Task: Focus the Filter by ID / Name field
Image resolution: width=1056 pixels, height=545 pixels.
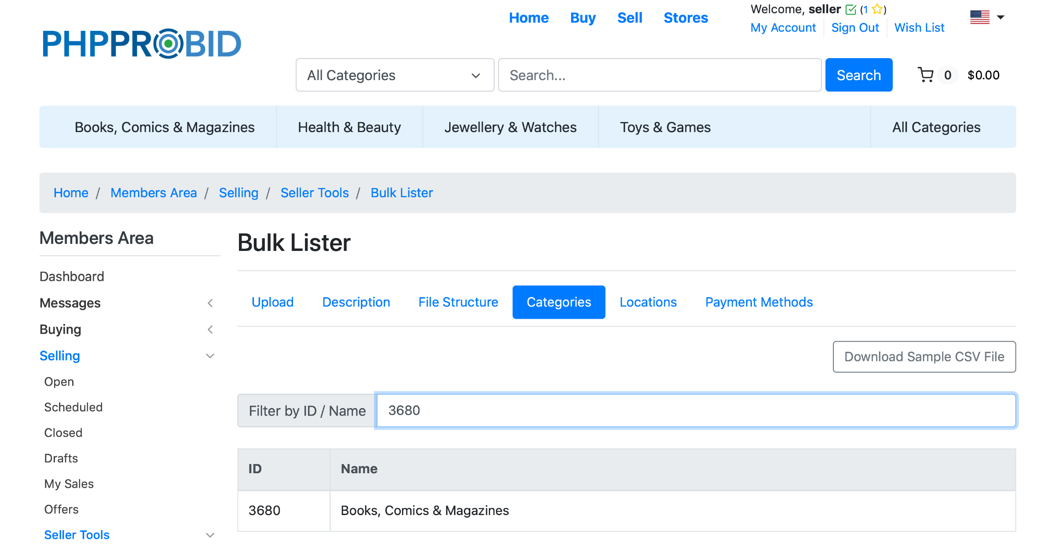Action: 696,410
